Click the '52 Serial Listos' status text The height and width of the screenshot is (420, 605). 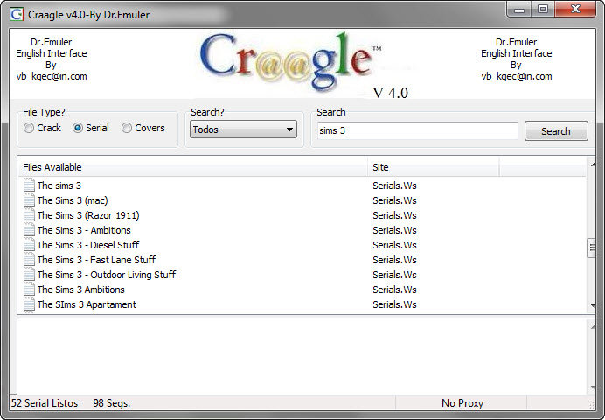45,403
